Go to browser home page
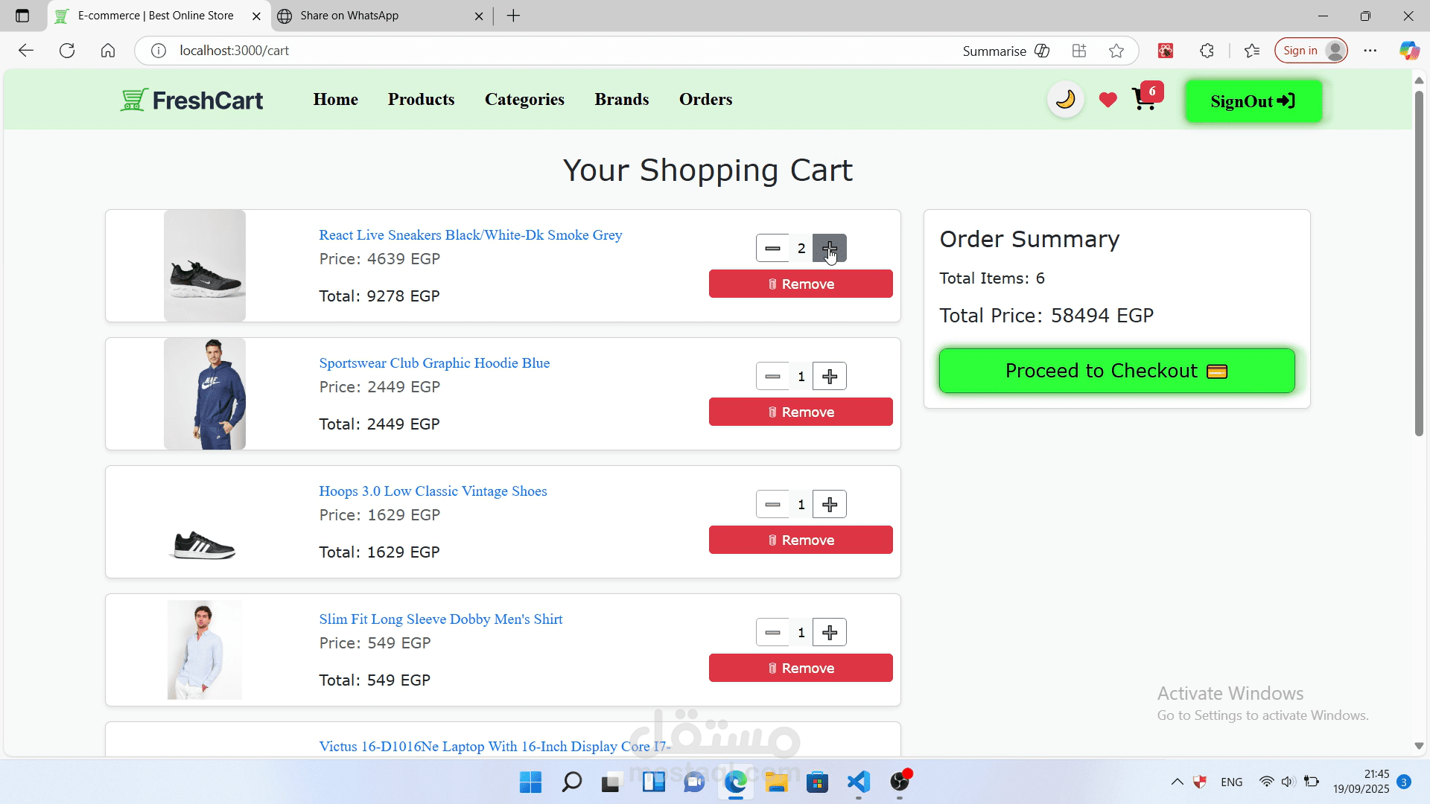This screenshot has width=1430, height=804. (108, 51)
